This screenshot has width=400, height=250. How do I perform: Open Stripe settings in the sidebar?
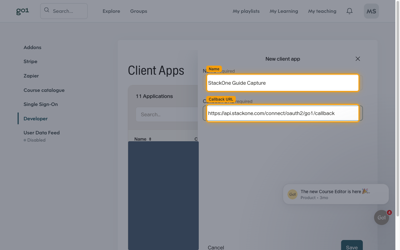(30, 61)
